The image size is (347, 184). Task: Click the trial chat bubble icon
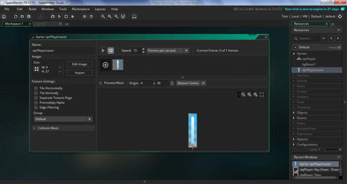tap(343, 9)
